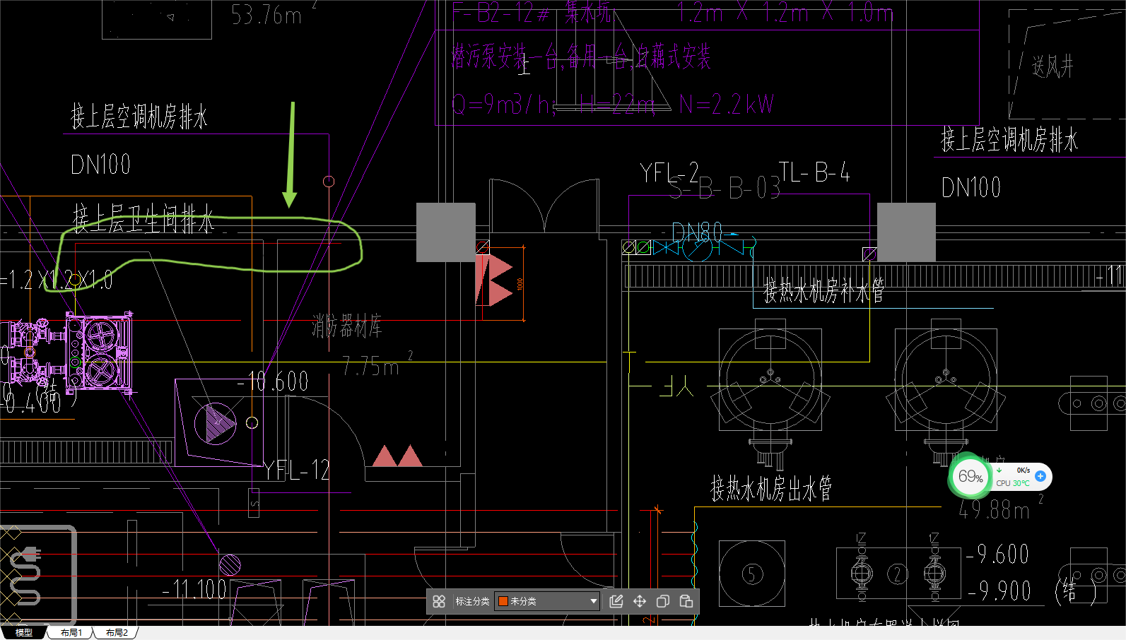This screenshot has width=1126, height=640.
Task: Select the blue DN80 pipe size label
Action: [696, 232]
